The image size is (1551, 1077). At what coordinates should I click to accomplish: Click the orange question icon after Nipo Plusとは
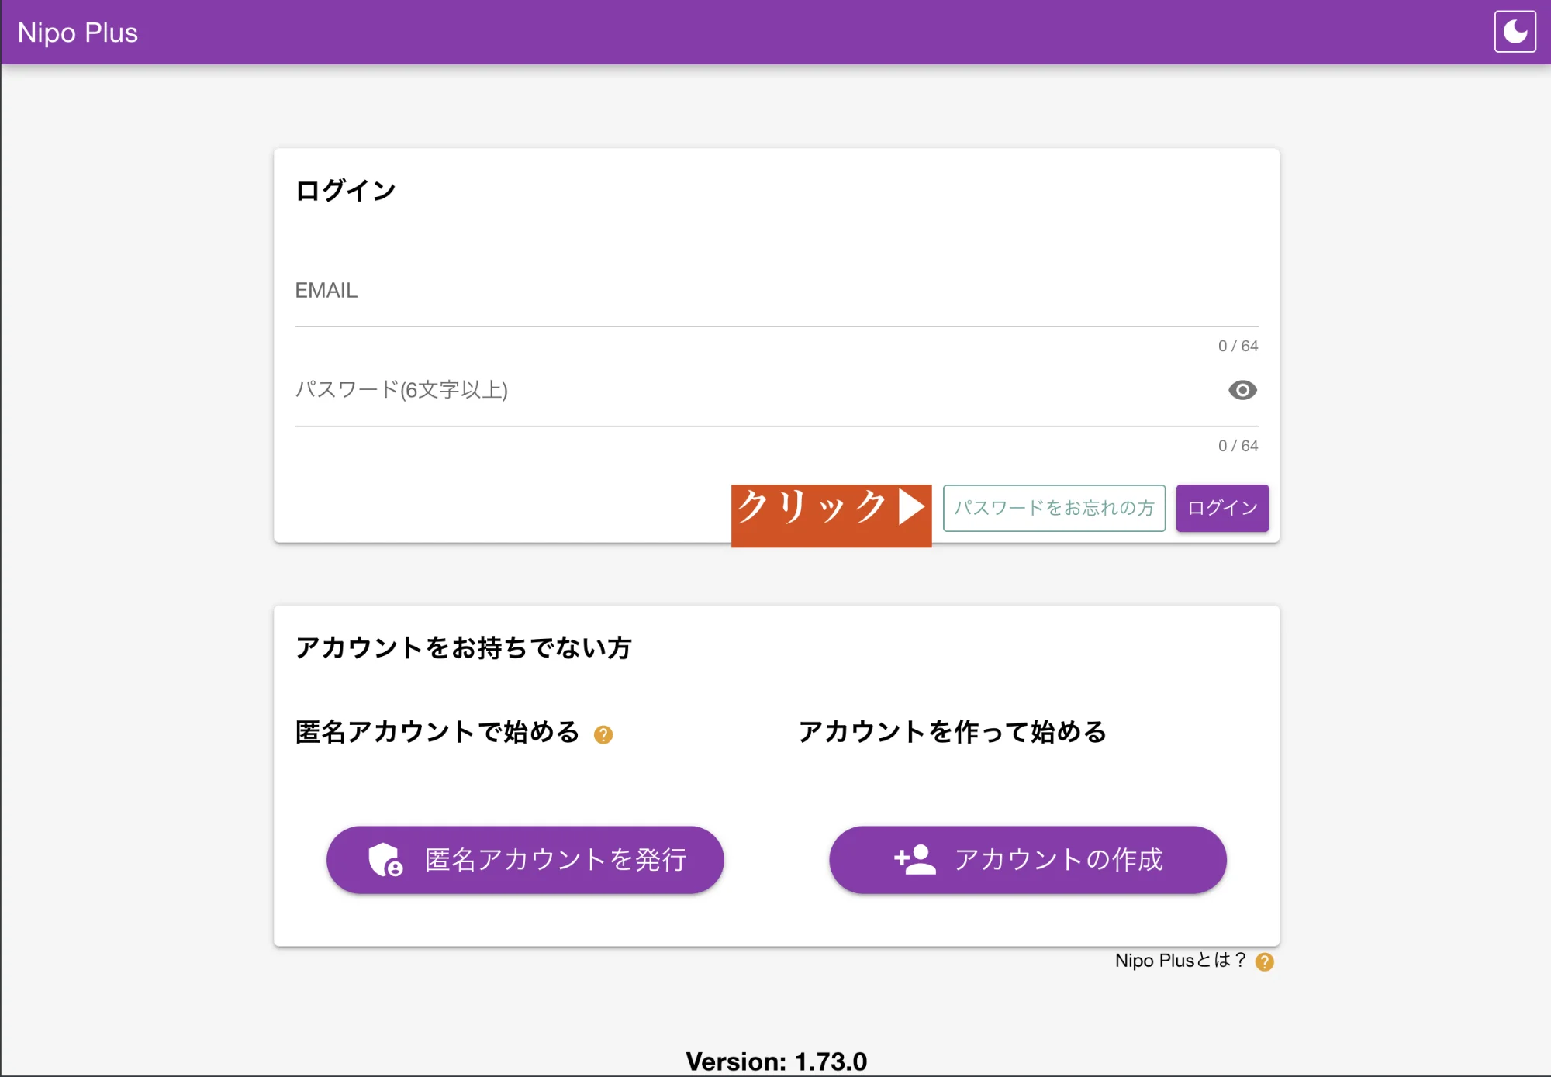click(1264, 961)
